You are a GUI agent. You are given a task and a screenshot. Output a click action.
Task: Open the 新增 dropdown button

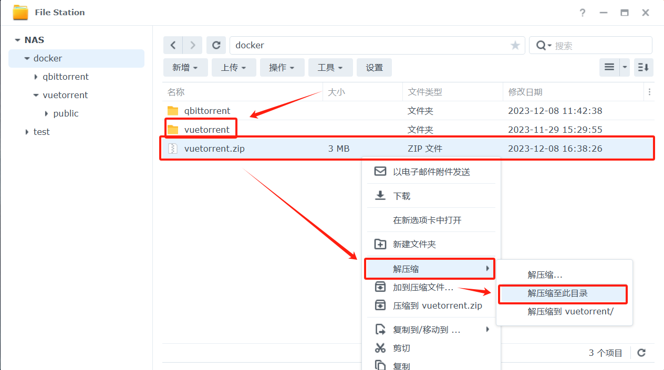(x=185, y=68)
